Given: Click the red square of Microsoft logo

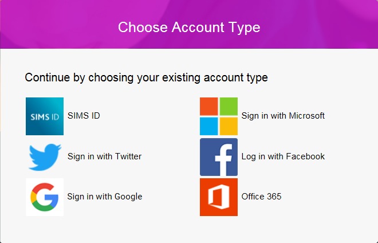Looking at the screenshot, I should click(x=209, y=107).
